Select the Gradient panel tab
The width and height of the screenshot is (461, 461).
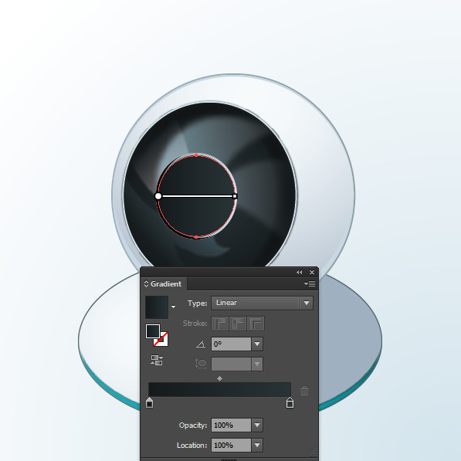(164, 284)
